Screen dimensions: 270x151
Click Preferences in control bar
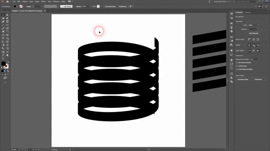(x=123, y=7)
